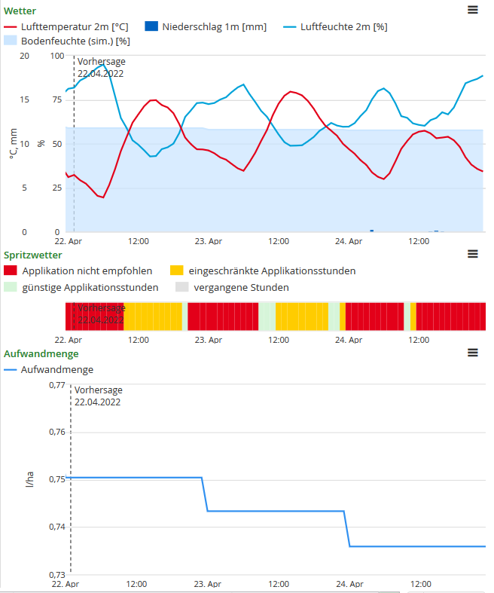Screen dimensions: 494x593
Task: Click the yellow 'eingeschränkte Applikationsstunden' swatch
Action: click(177, 271)
